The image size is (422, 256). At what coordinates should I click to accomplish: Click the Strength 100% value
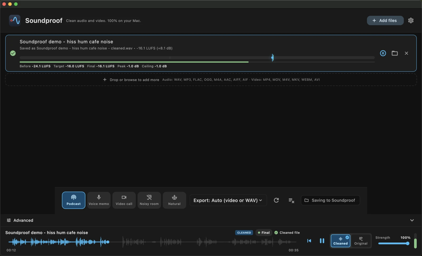click(x=405, y=238)
